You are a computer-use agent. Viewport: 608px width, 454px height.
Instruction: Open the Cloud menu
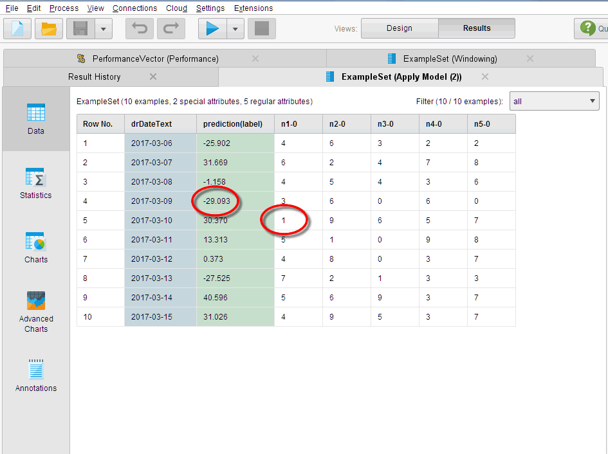pyautogui.click(x=176, y=8)
